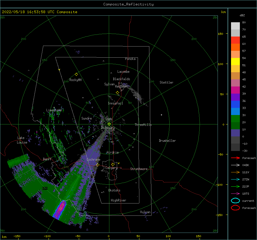The width and height of the screenshot is (257, 240).
Task: Click the 'Ponoka' map label
Action: [130, 59]
